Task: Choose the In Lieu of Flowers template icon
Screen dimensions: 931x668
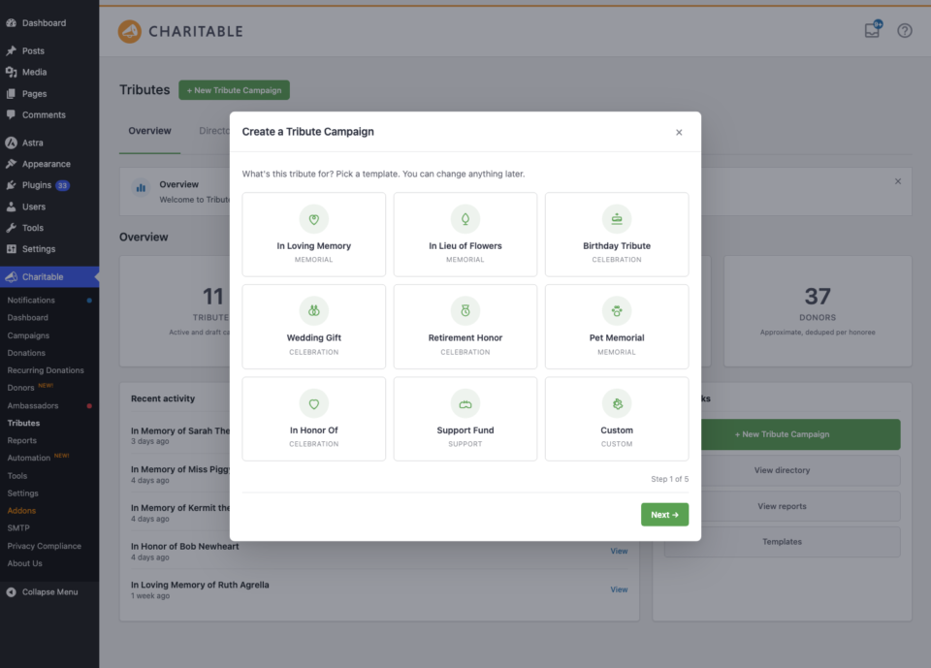Action: point(465,219)
